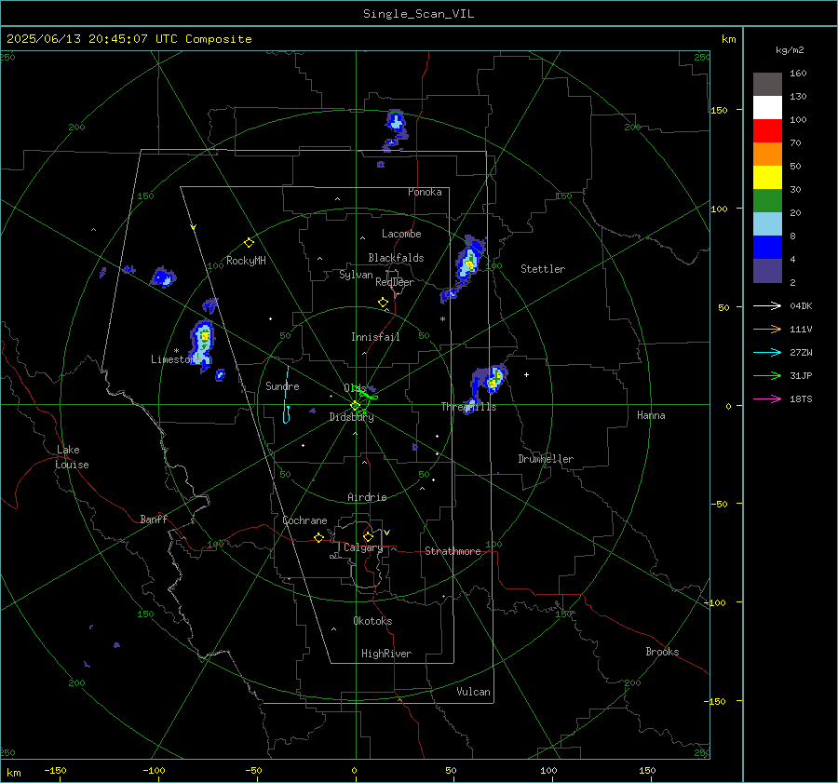838x783 pixels.
Task: Click the yellow diamond marker near RockyMH
Action: (x=249, y=243)
